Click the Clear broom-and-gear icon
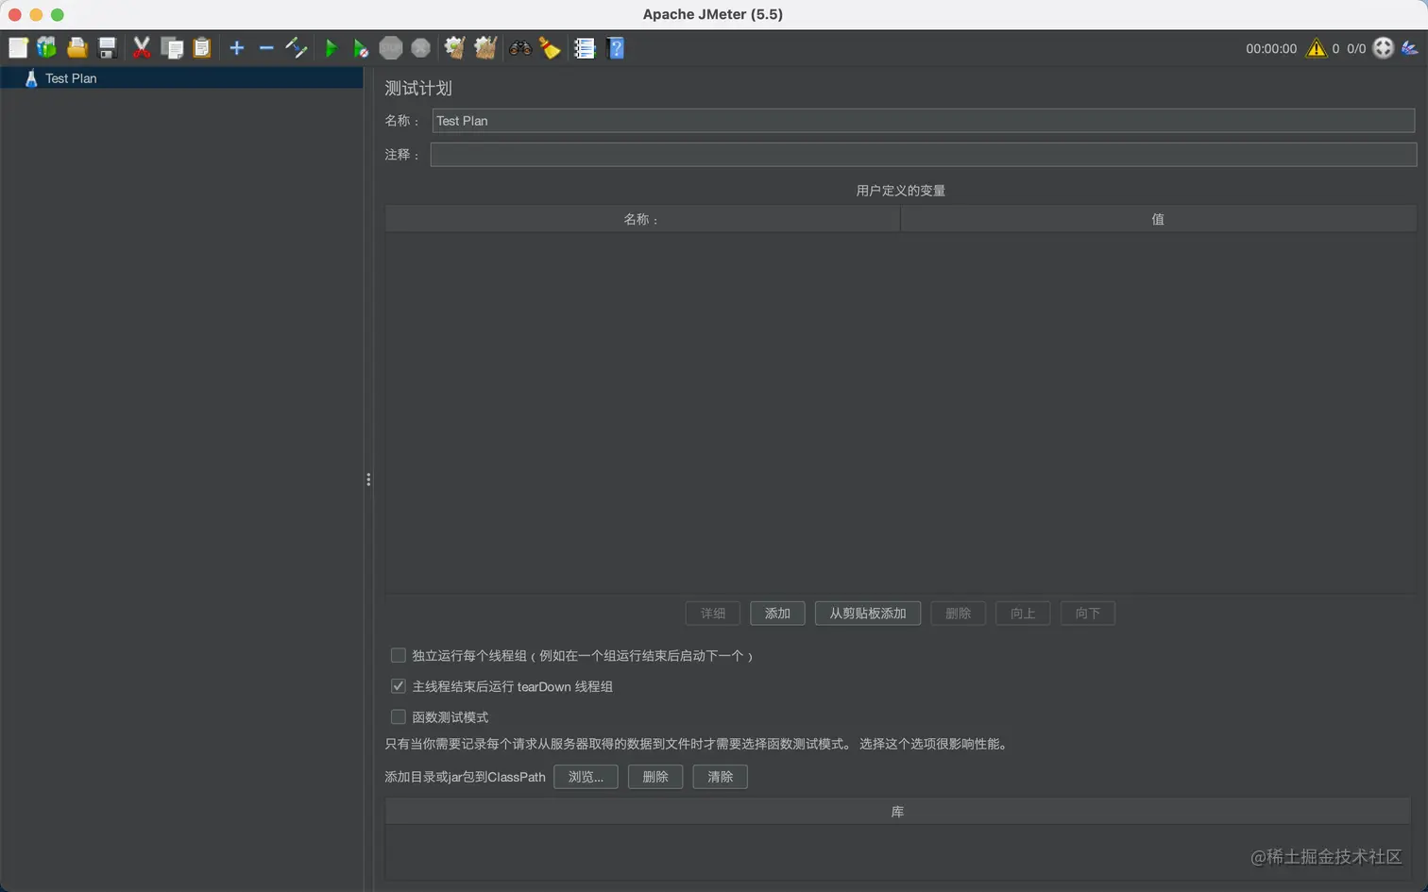 (x=455, y=48)
